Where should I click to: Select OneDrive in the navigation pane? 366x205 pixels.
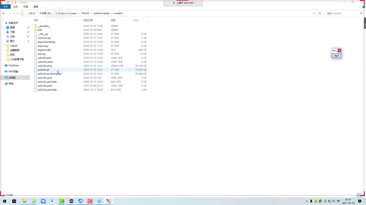(14, 65)
